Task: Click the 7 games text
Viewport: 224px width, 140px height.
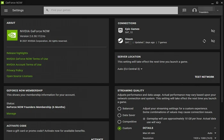Action: point(162,43)
